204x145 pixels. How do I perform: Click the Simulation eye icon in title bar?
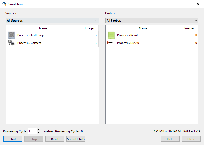point(4,4)
